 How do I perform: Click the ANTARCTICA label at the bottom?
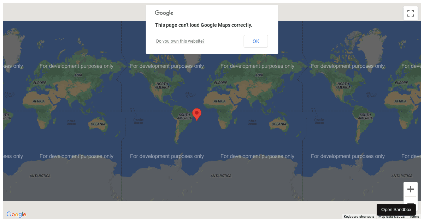tap(221, 175)
